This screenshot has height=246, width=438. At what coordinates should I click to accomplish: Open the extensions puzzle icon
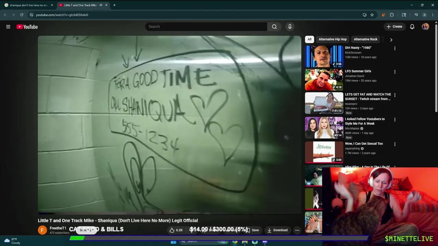[x=392, y=15]
